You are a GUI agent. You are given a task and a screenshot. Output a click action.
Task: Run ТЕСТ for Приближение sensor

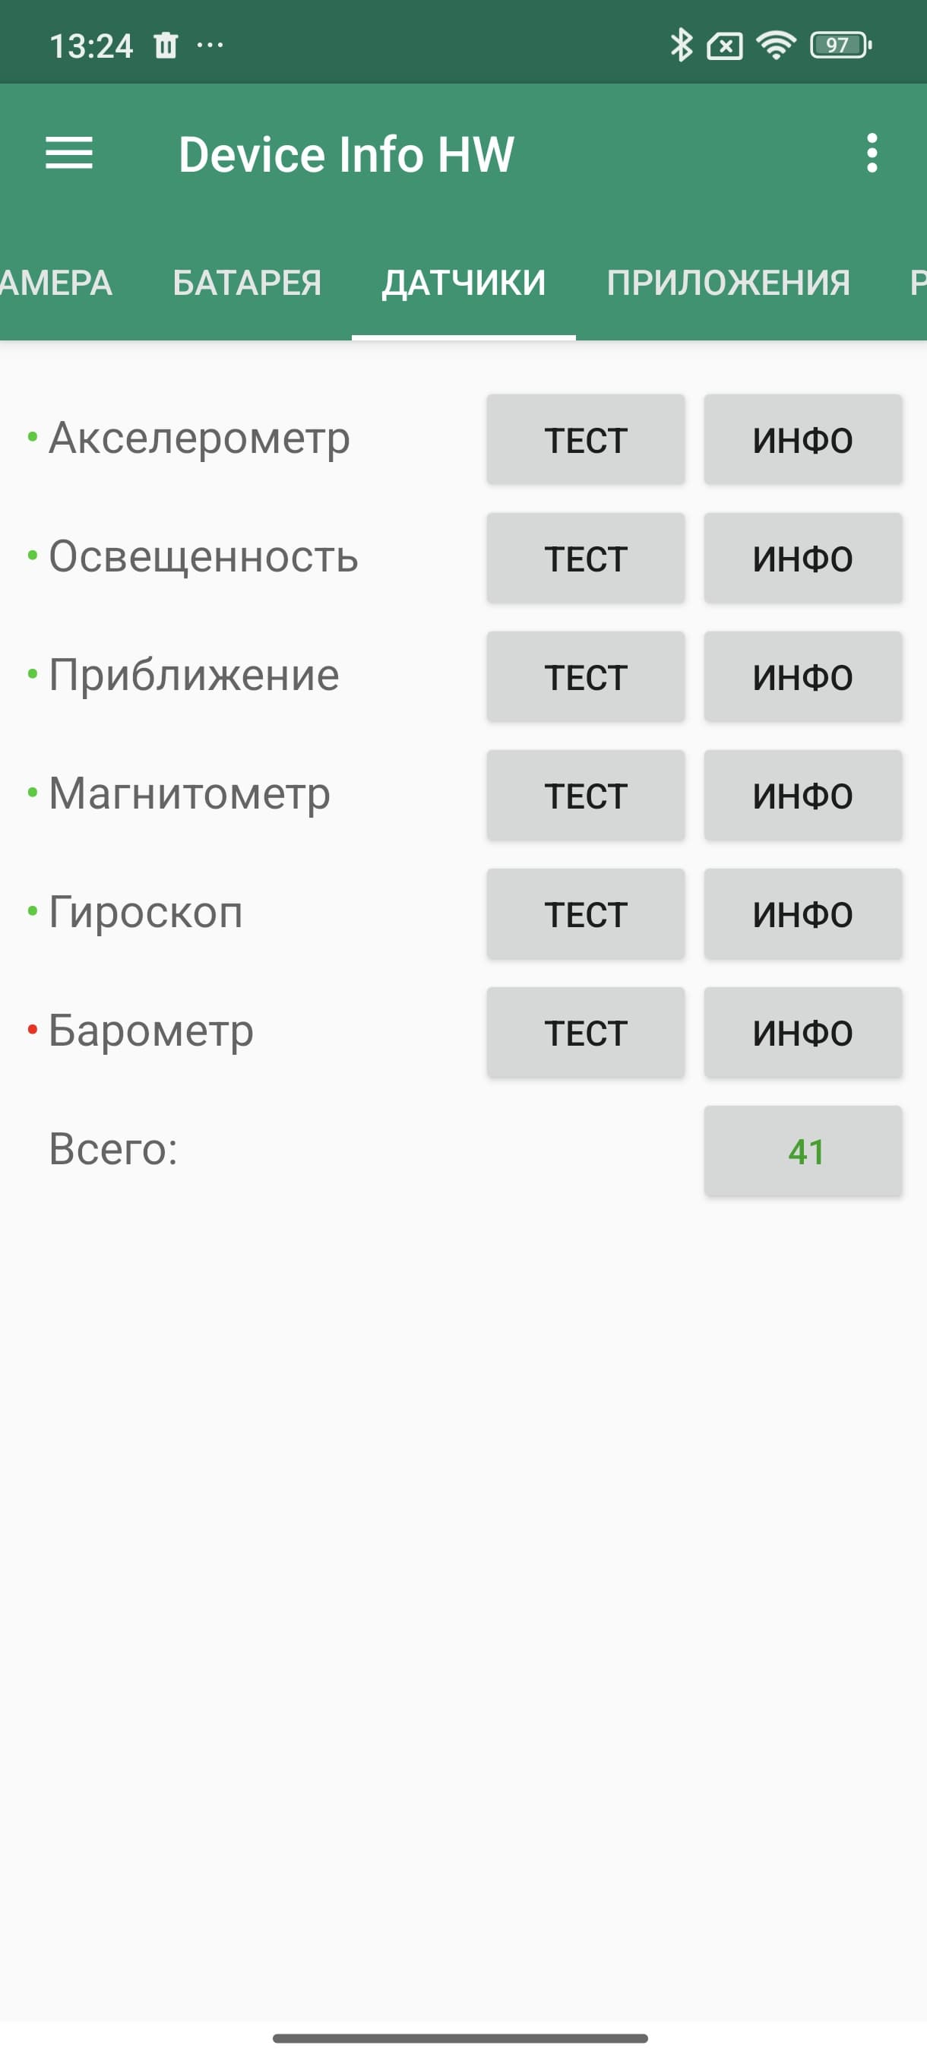coord(586,677)
